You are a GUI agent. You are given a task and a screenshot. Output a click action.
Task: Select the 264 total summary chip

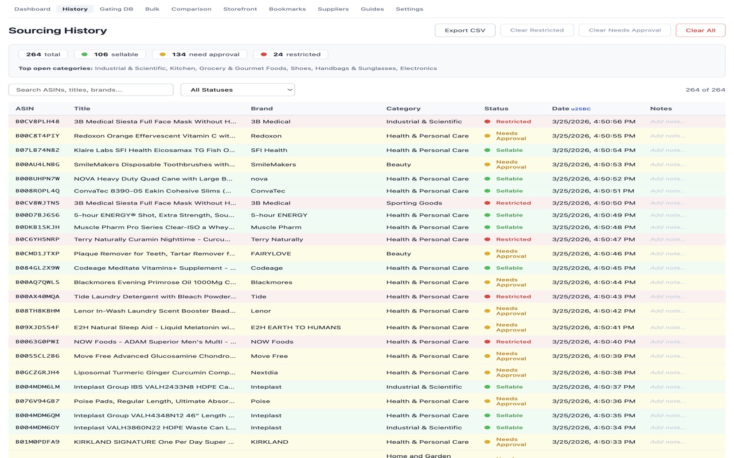(x=44, y=54)
